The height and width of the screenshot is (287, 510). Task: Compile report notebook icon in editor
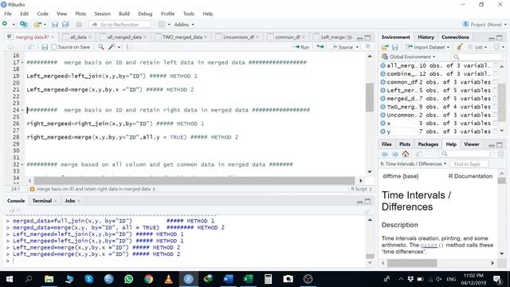[129, 47]
